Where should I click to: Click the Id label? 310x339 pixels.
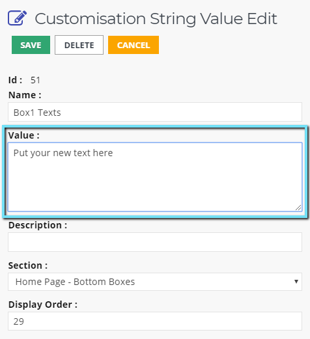pyautogui.click(x=15, y=80)
